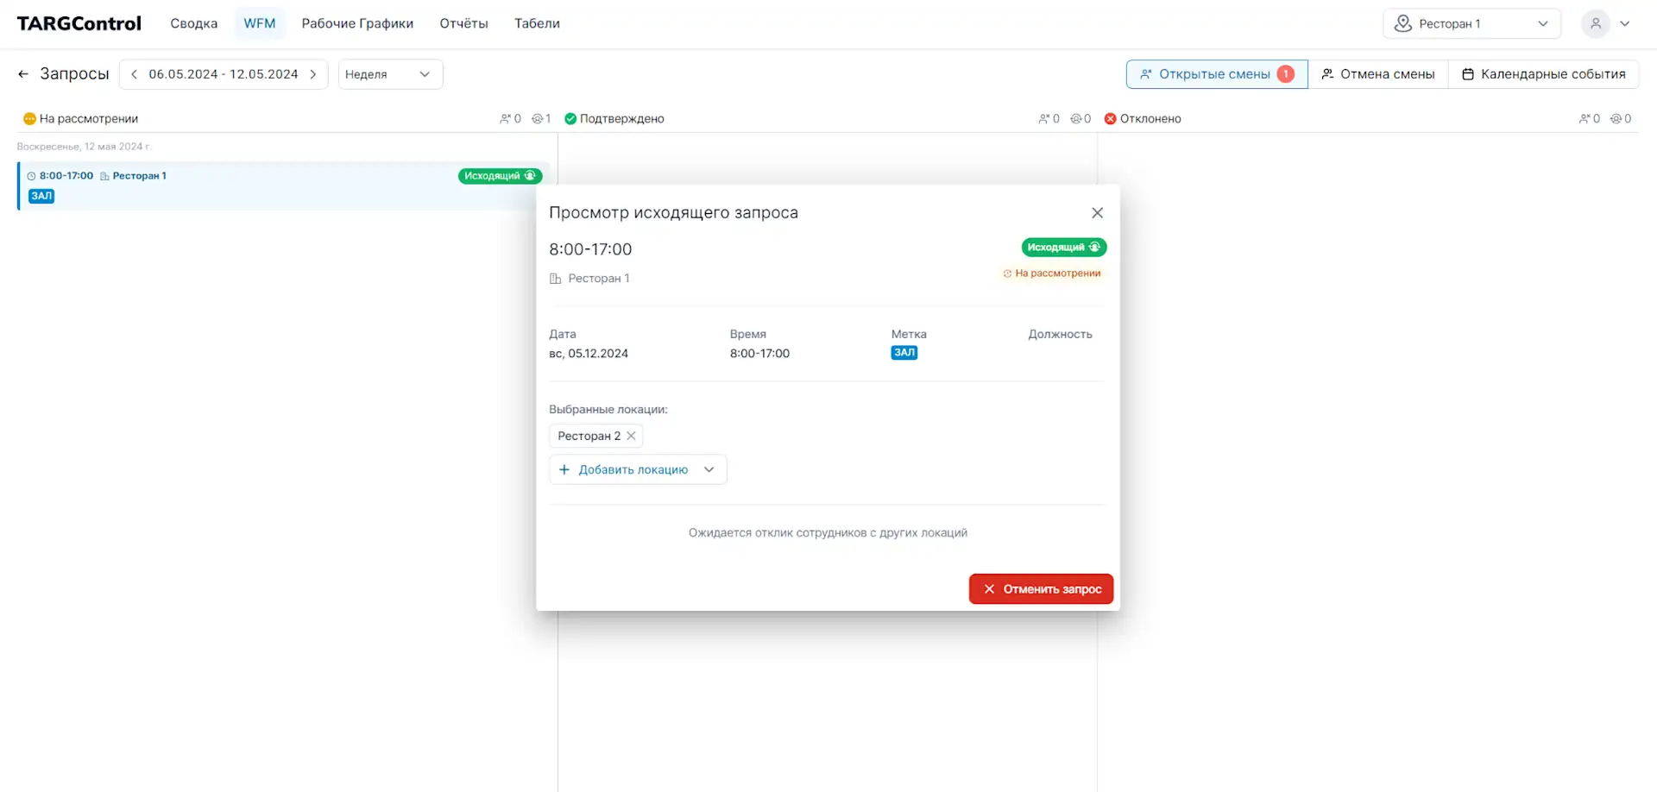Click the red Отклонено status icon
This screenshot has width=1657, height=792.
coord(1110,119)
